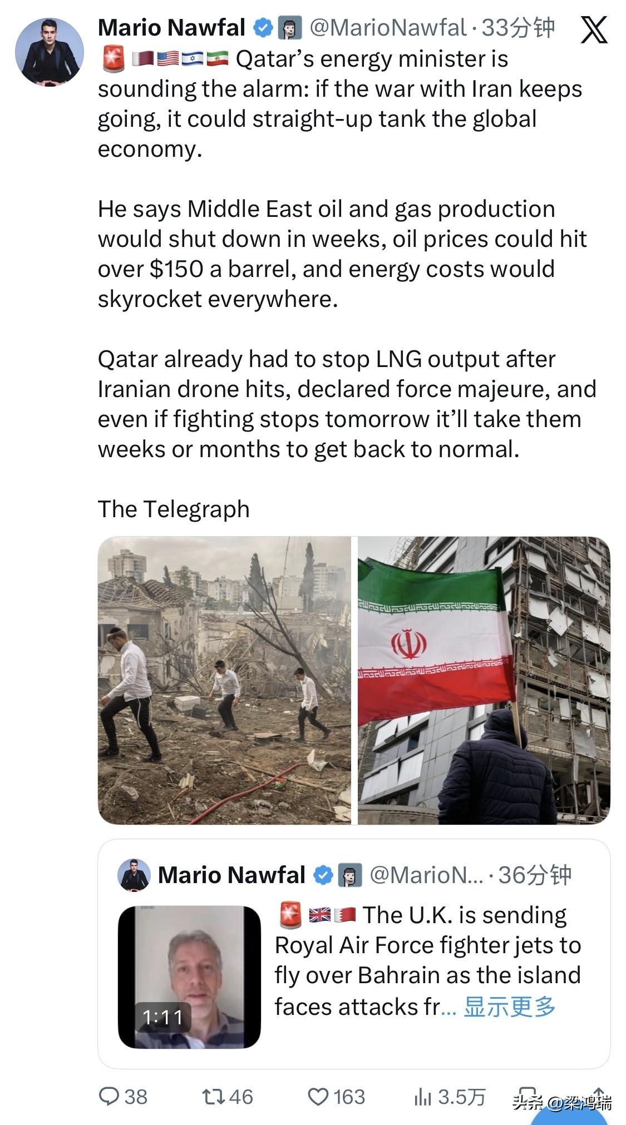
Task: Open view analytics bar-chart icon
Action: pos(422,1096)
